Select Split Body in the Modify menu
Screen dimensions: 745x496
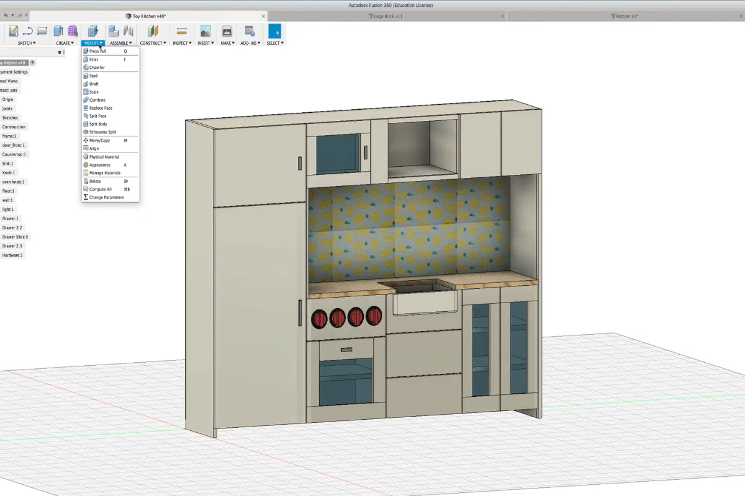pyautogui.click(x=98, y=124)
